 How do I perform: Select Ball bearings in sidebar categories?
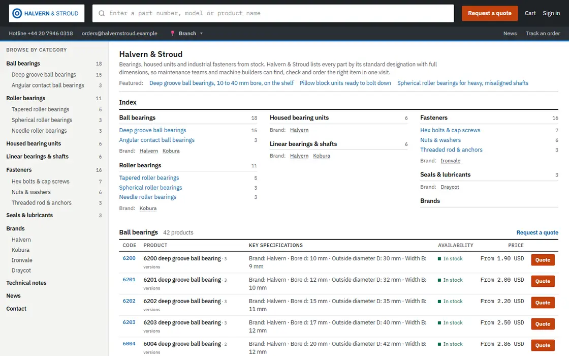pos(23,64)
